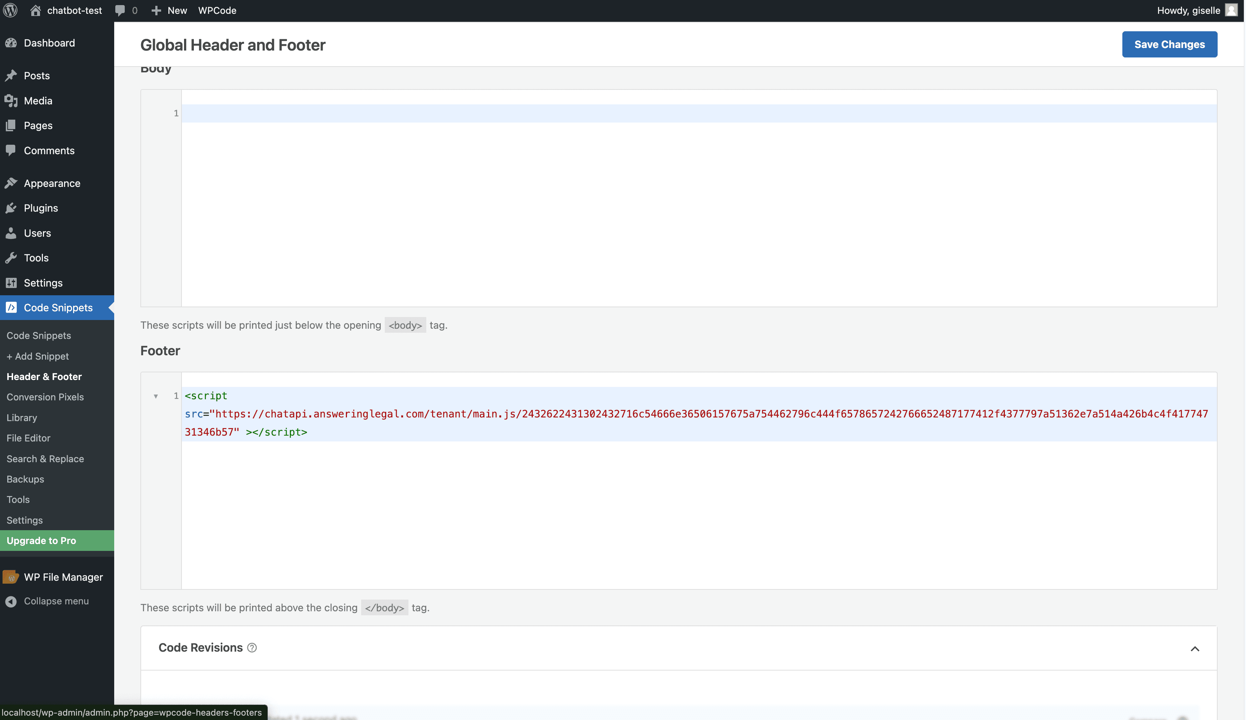The image size is (1246, 720).
Task: Click the Save Changes button
Action: point(1169,44)
